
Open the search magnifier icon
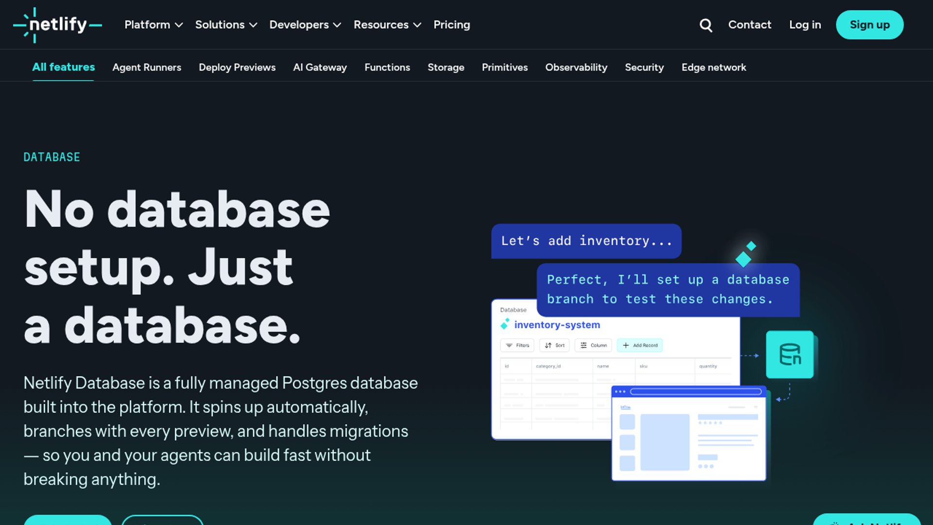tap(706, 25)
